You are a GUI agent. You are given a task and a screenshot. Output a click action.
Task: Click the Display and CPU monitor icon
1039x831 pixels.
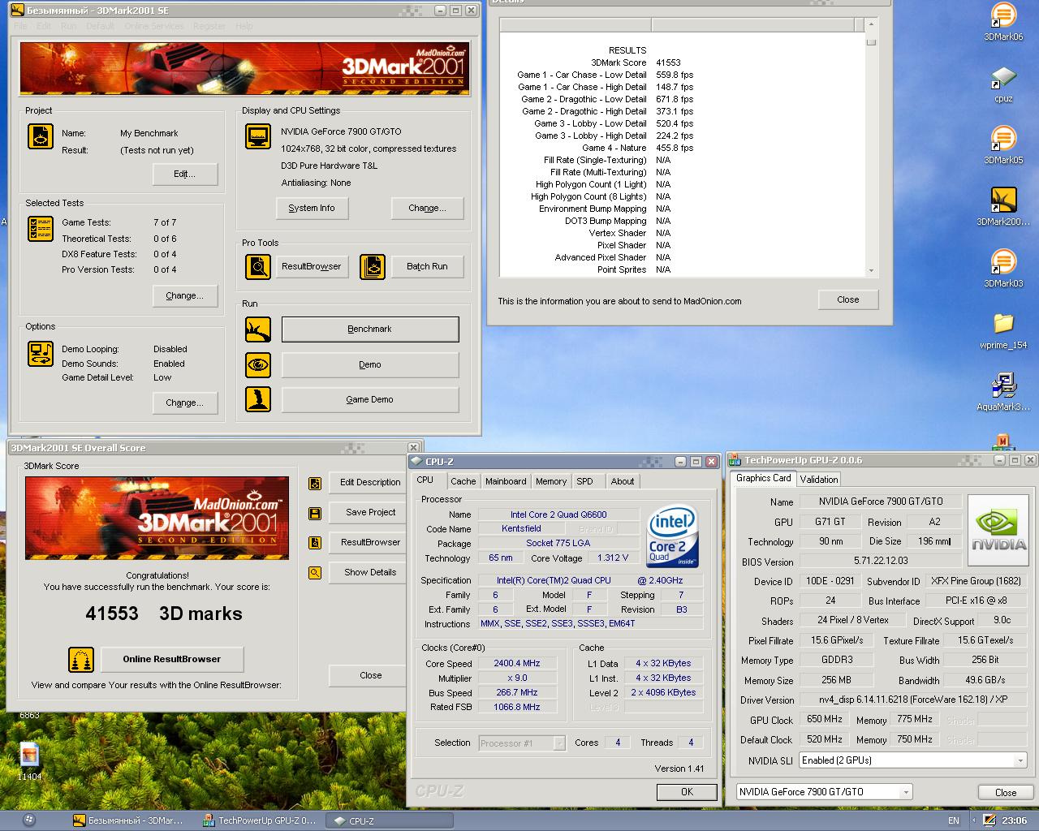pyautogui.click(x=258, y=136)
